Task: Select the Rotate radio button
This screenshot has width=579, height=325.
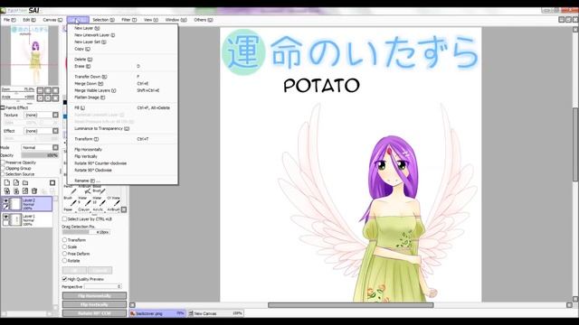Action: (64, 261)
